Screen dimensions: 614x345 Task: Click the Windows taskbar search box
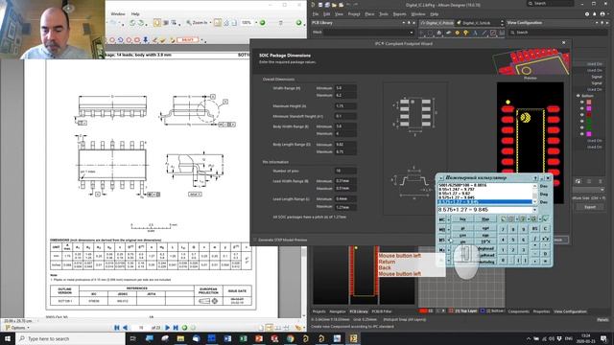click(x=70, y=338)
